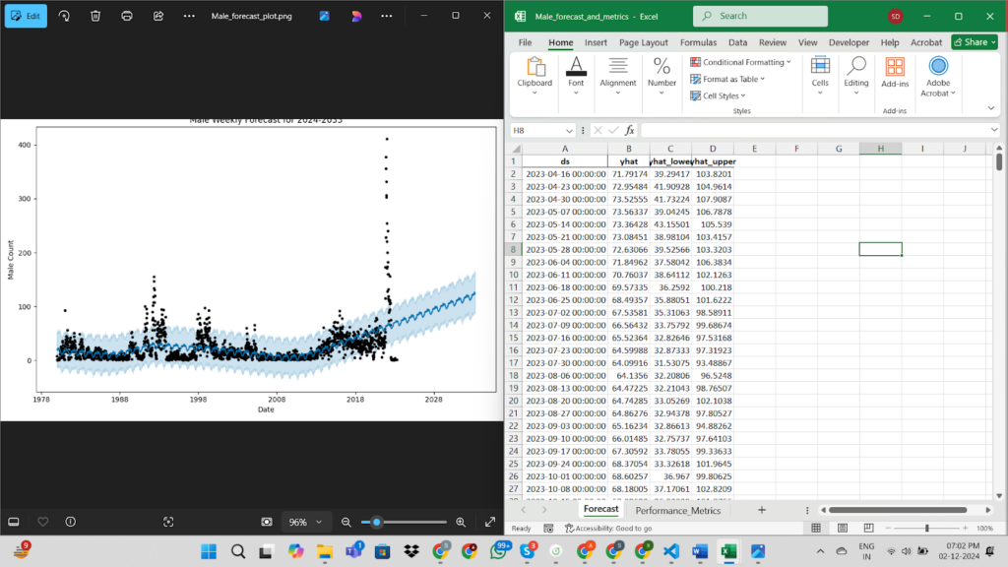The image size is (1008, 567).
Task: Expand the Cell Styles dropdown
Action: click(x=726, y=95)
